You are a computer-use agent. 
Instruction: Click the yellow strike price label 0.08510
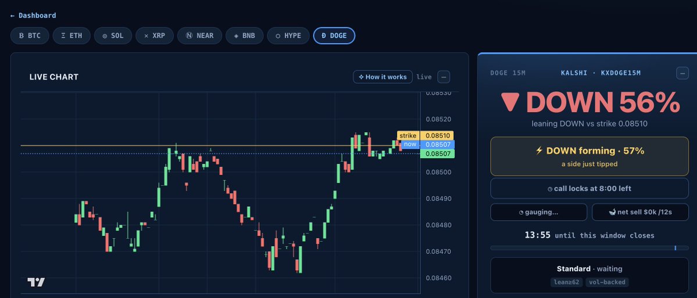pos(437,135)
